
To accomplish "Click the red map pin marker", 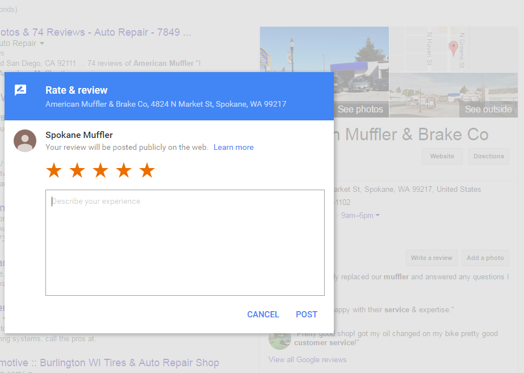I will pos(453,48).
